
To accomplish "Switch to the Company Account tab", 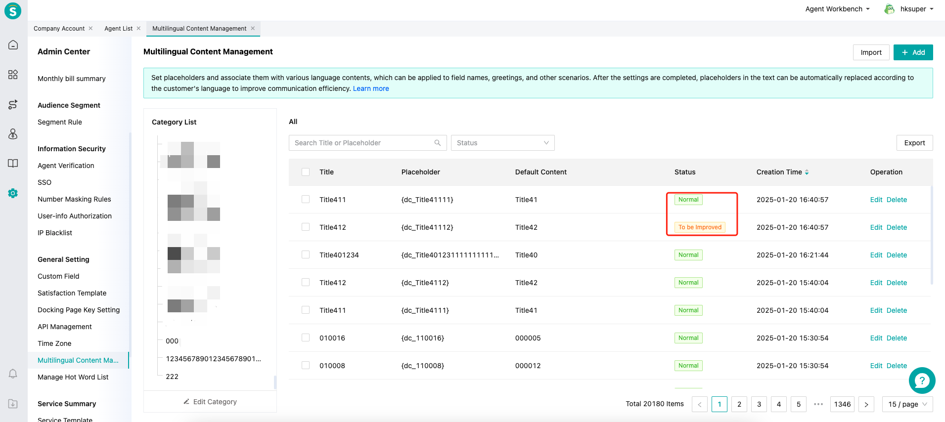I will [59, 29].
